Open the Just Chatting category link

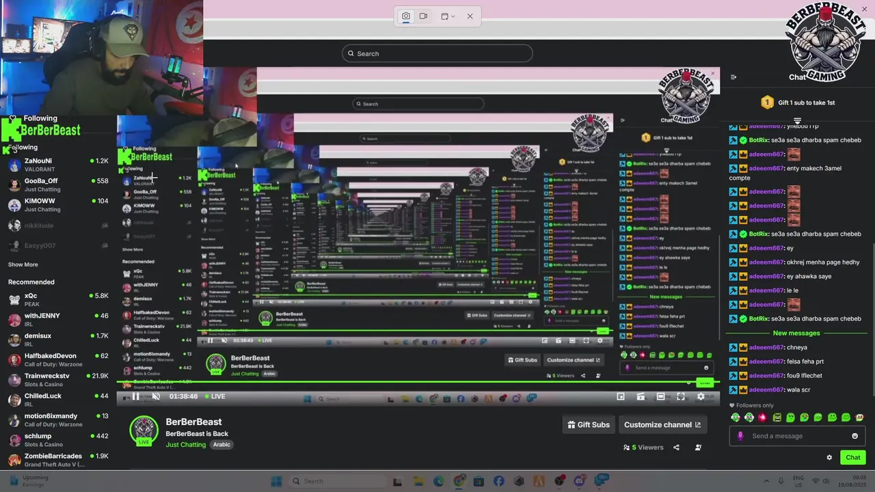[x=185, y=445]
